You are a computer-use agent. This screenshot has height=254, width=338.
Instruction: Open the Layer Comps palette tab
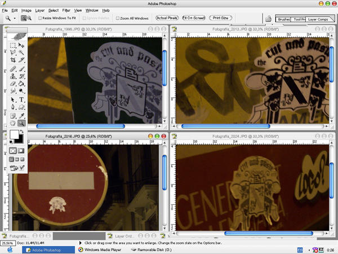(x=318, y=19)
